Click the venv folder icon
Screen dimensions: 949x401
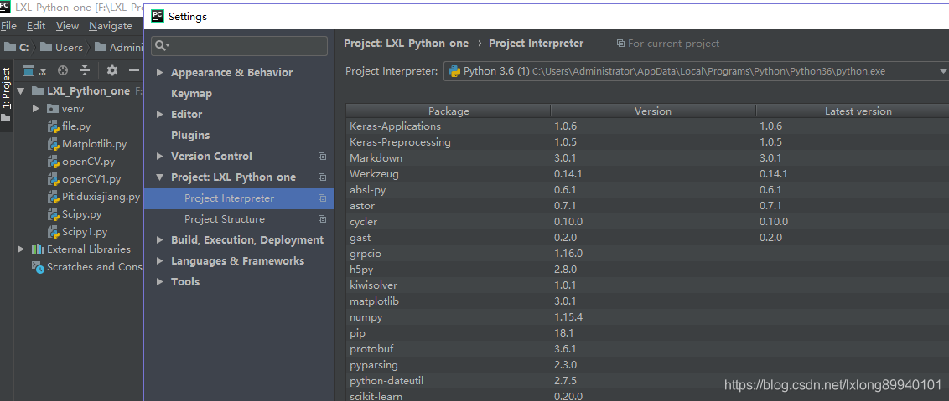tap(52, 109)
